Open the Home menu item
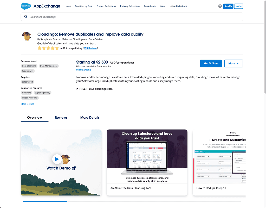The width and height of the screenshot is (266, 208). pos(68,6)
